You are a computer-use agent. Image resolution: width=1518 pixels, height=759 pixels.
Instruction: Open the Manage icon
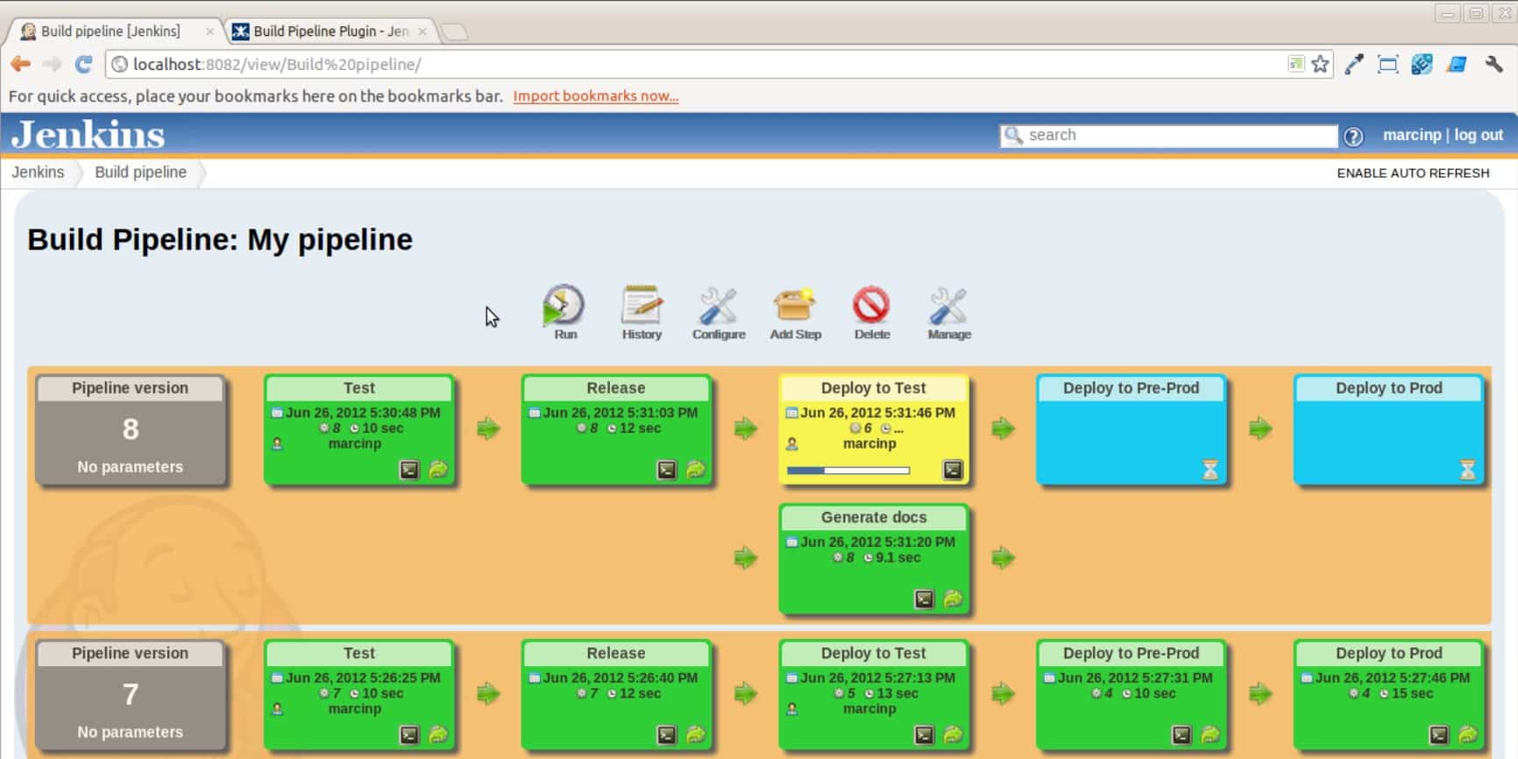coord(948,307)
